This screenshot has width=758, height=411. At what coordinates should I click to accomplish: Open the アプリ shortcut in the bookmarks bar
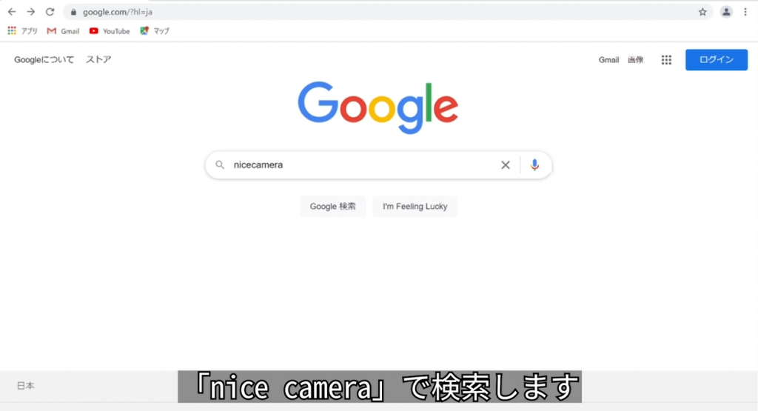(22, 31)
